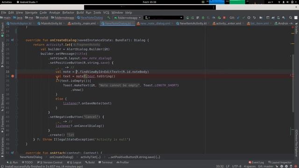This screenshot has width=299, height=168.
Task: Open the Version Control tool window
Action: (50, 162)
